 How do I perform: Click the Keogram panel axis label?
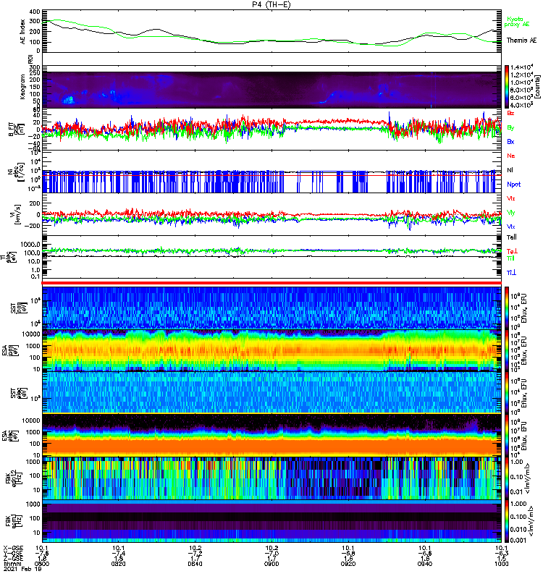coord(23,87)
